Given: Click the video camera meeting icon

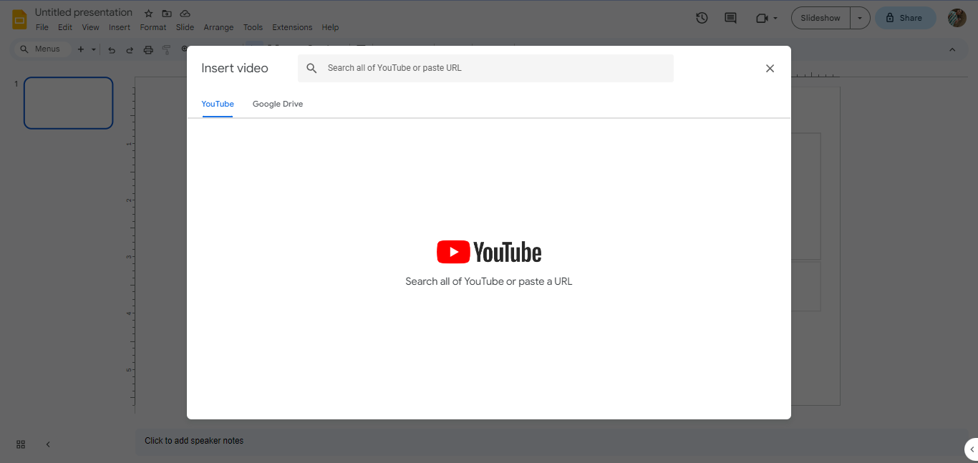Looking at the screenshot, I should tap(762, 18).
